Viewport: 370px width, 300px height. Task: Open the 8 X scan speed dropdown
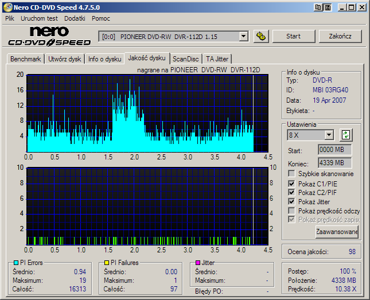tap(329, 135)
